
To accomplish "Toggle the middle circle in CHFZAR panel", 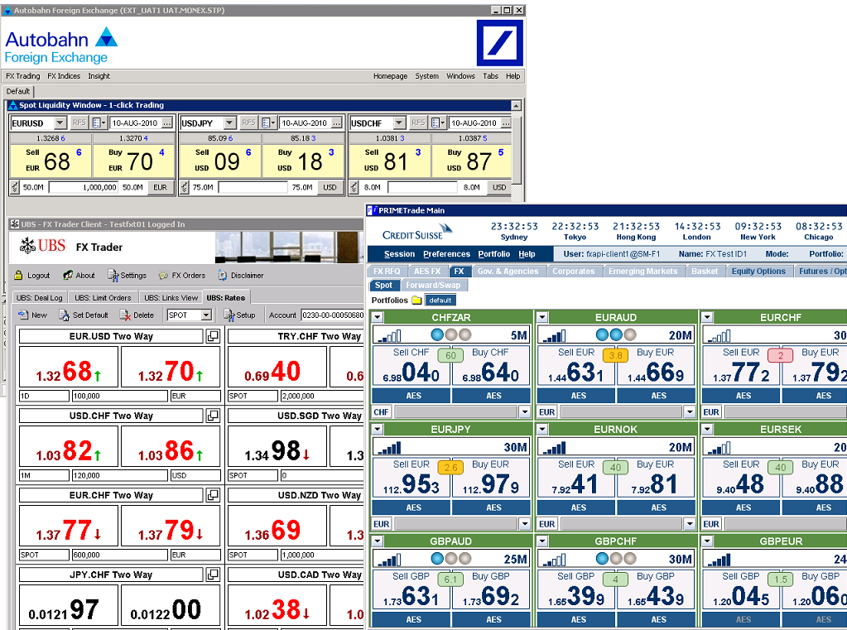I will click(451, 335).
